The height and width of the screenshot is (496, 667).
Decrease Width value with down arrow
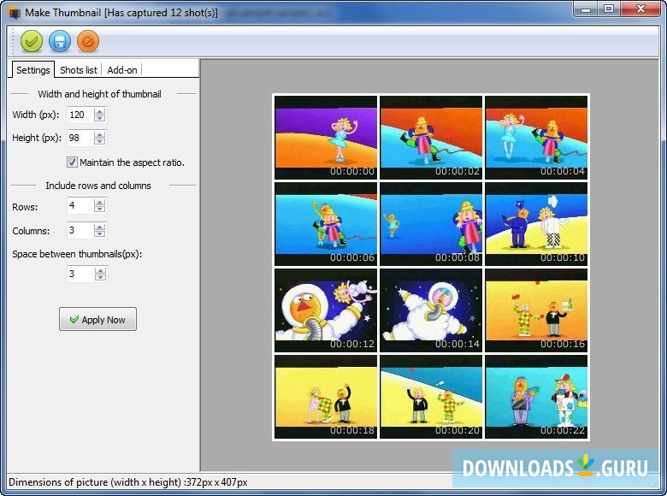tap(100, 118)
